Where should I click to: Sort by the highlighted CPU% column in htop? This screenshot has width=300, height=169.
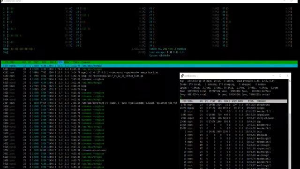coord(60,62)
